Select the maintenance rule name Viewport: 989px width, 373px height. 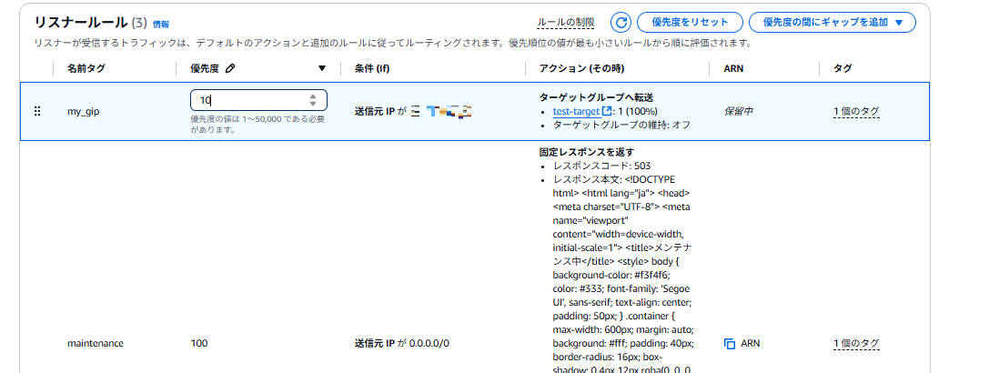[x=96, y=344]
